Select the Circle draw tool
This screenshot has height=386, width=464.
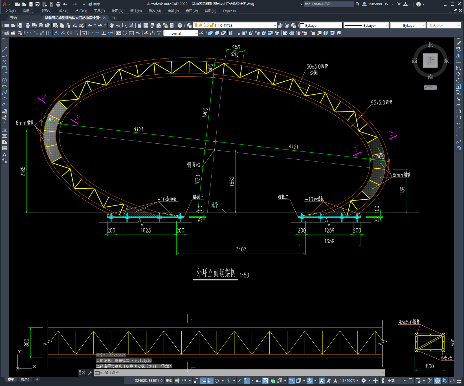pos(5,80)
